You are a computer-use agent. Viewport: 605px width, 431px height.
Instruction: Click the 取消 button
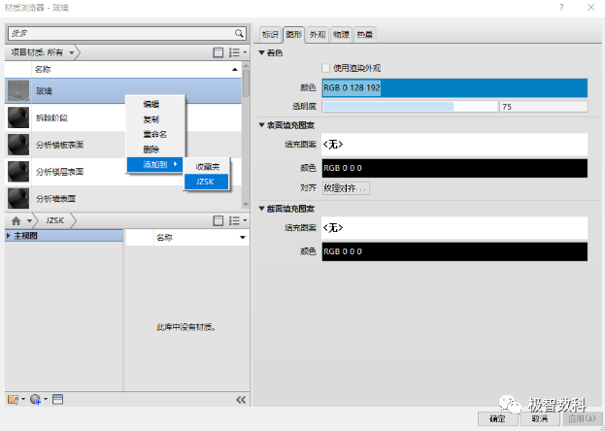tap(540, 418)
